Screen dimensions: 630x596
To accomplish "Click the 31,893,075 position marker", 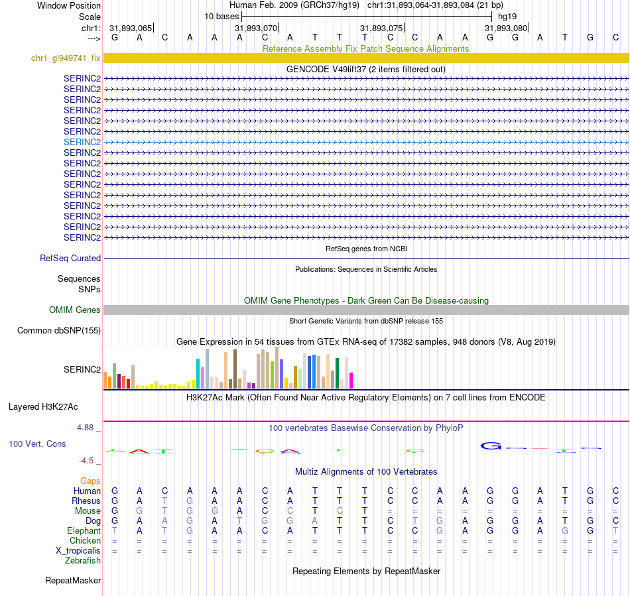I will 382,28.
